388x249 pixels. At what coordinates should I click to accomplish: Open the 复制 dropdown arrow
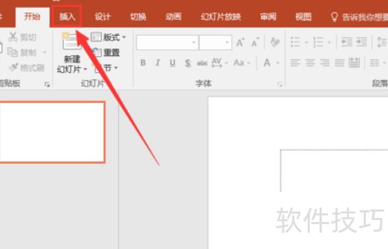[x=45, y=52]
